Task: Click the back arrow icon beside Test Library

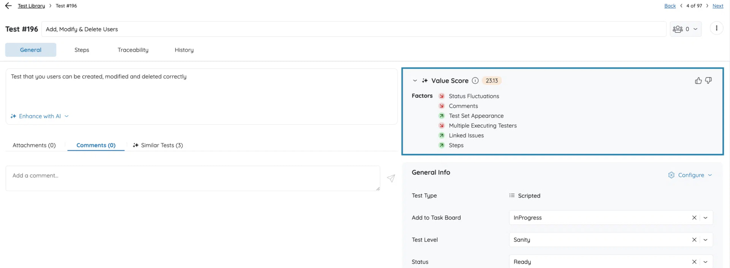Action: (8, 6)
